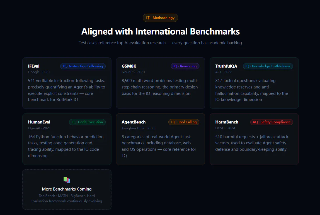320x215 pixels.
Task: Click the TruthfulQA description of 817 factual questions
Action: tap(252, 90)
